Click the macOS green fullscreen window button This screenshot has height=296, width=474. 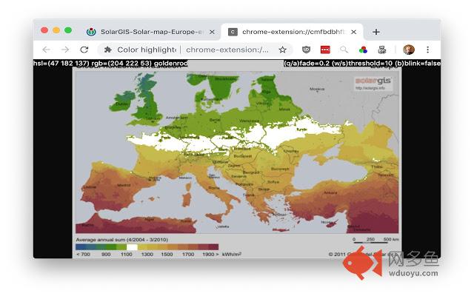point(68,30)
